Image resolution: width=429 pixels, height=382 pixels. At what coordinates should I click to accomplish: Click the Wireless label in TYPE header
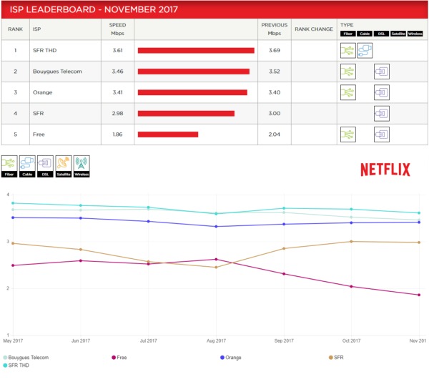415,34
